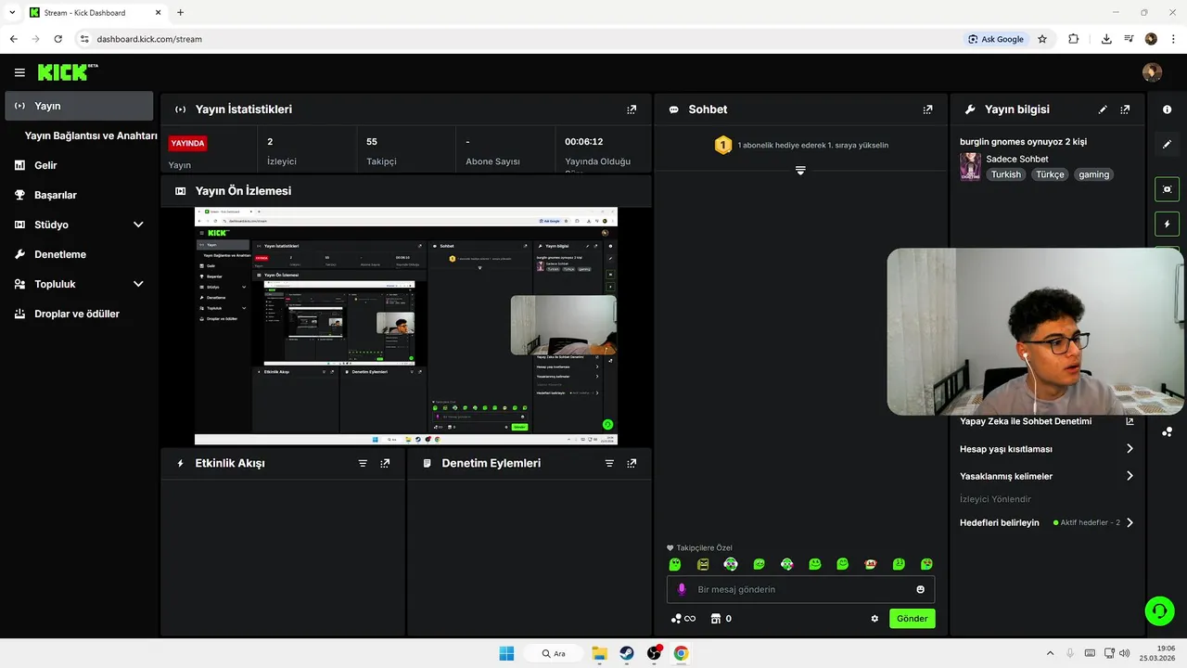Click the Bir mesaj gönderin field

pyautogui.click(x=800, y=589)
